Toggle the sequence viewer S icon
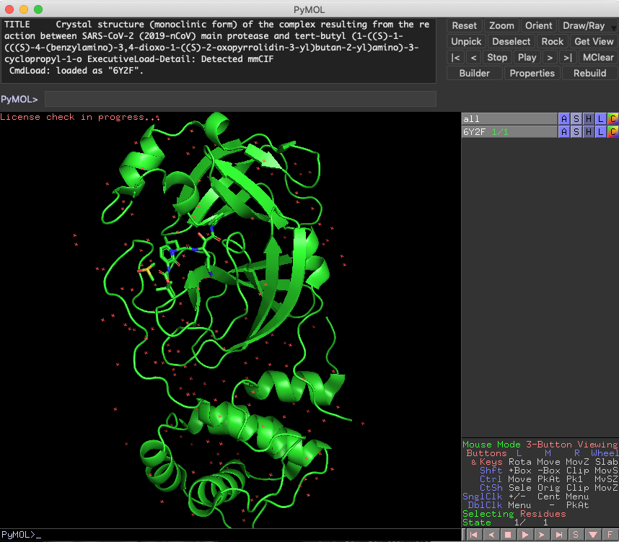This screenshot has width=619, height=542. pyautogui.click(x=576, y=535)
